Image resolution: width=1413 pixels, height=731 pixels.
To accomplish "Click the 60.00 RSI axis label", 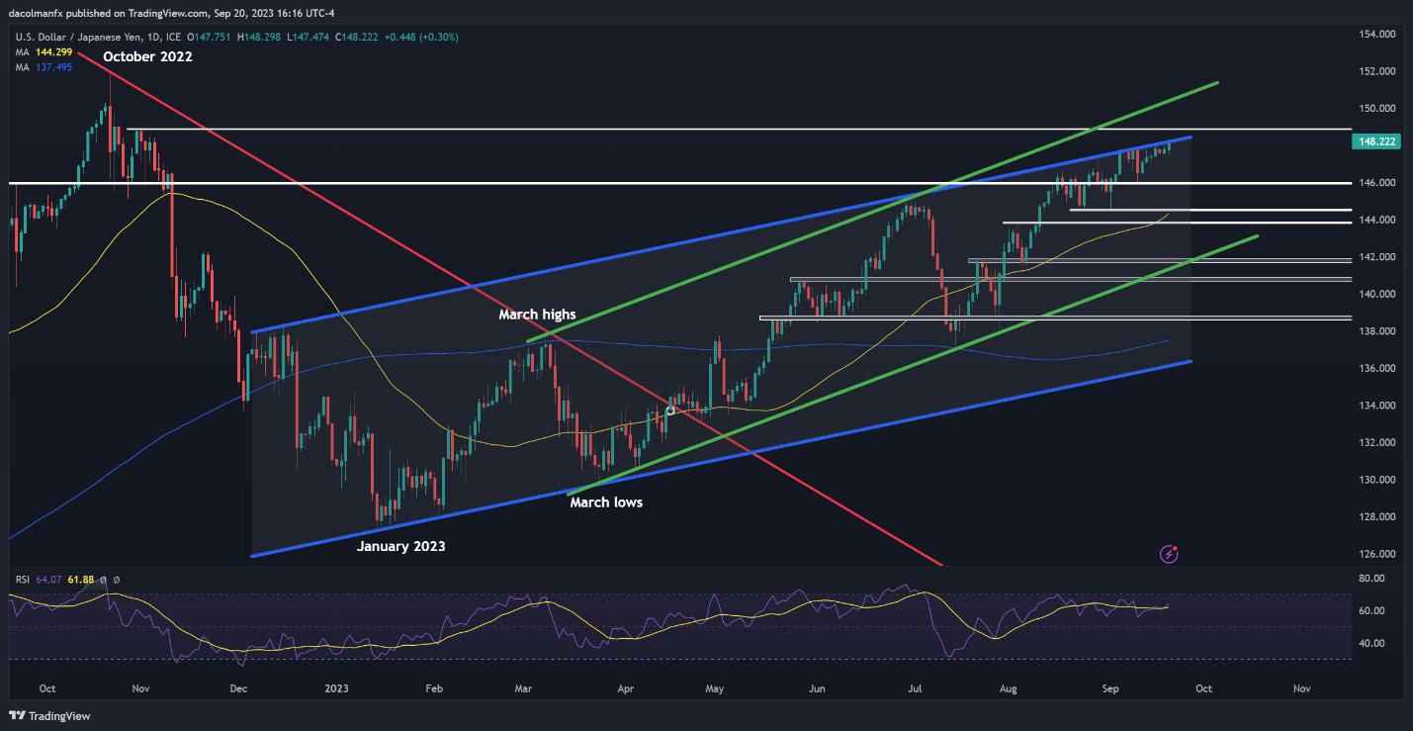I will [x=1373, y=611].
